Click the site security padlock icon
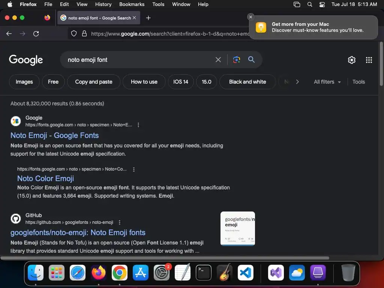384x288 pixels. [x=84, y=33]
